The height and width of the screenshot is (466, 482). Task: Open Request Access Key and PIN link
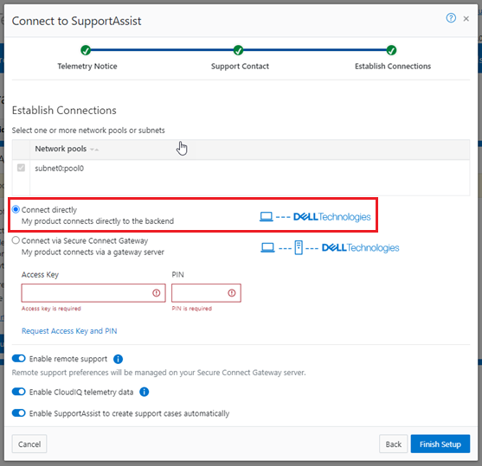pos(69,331)
